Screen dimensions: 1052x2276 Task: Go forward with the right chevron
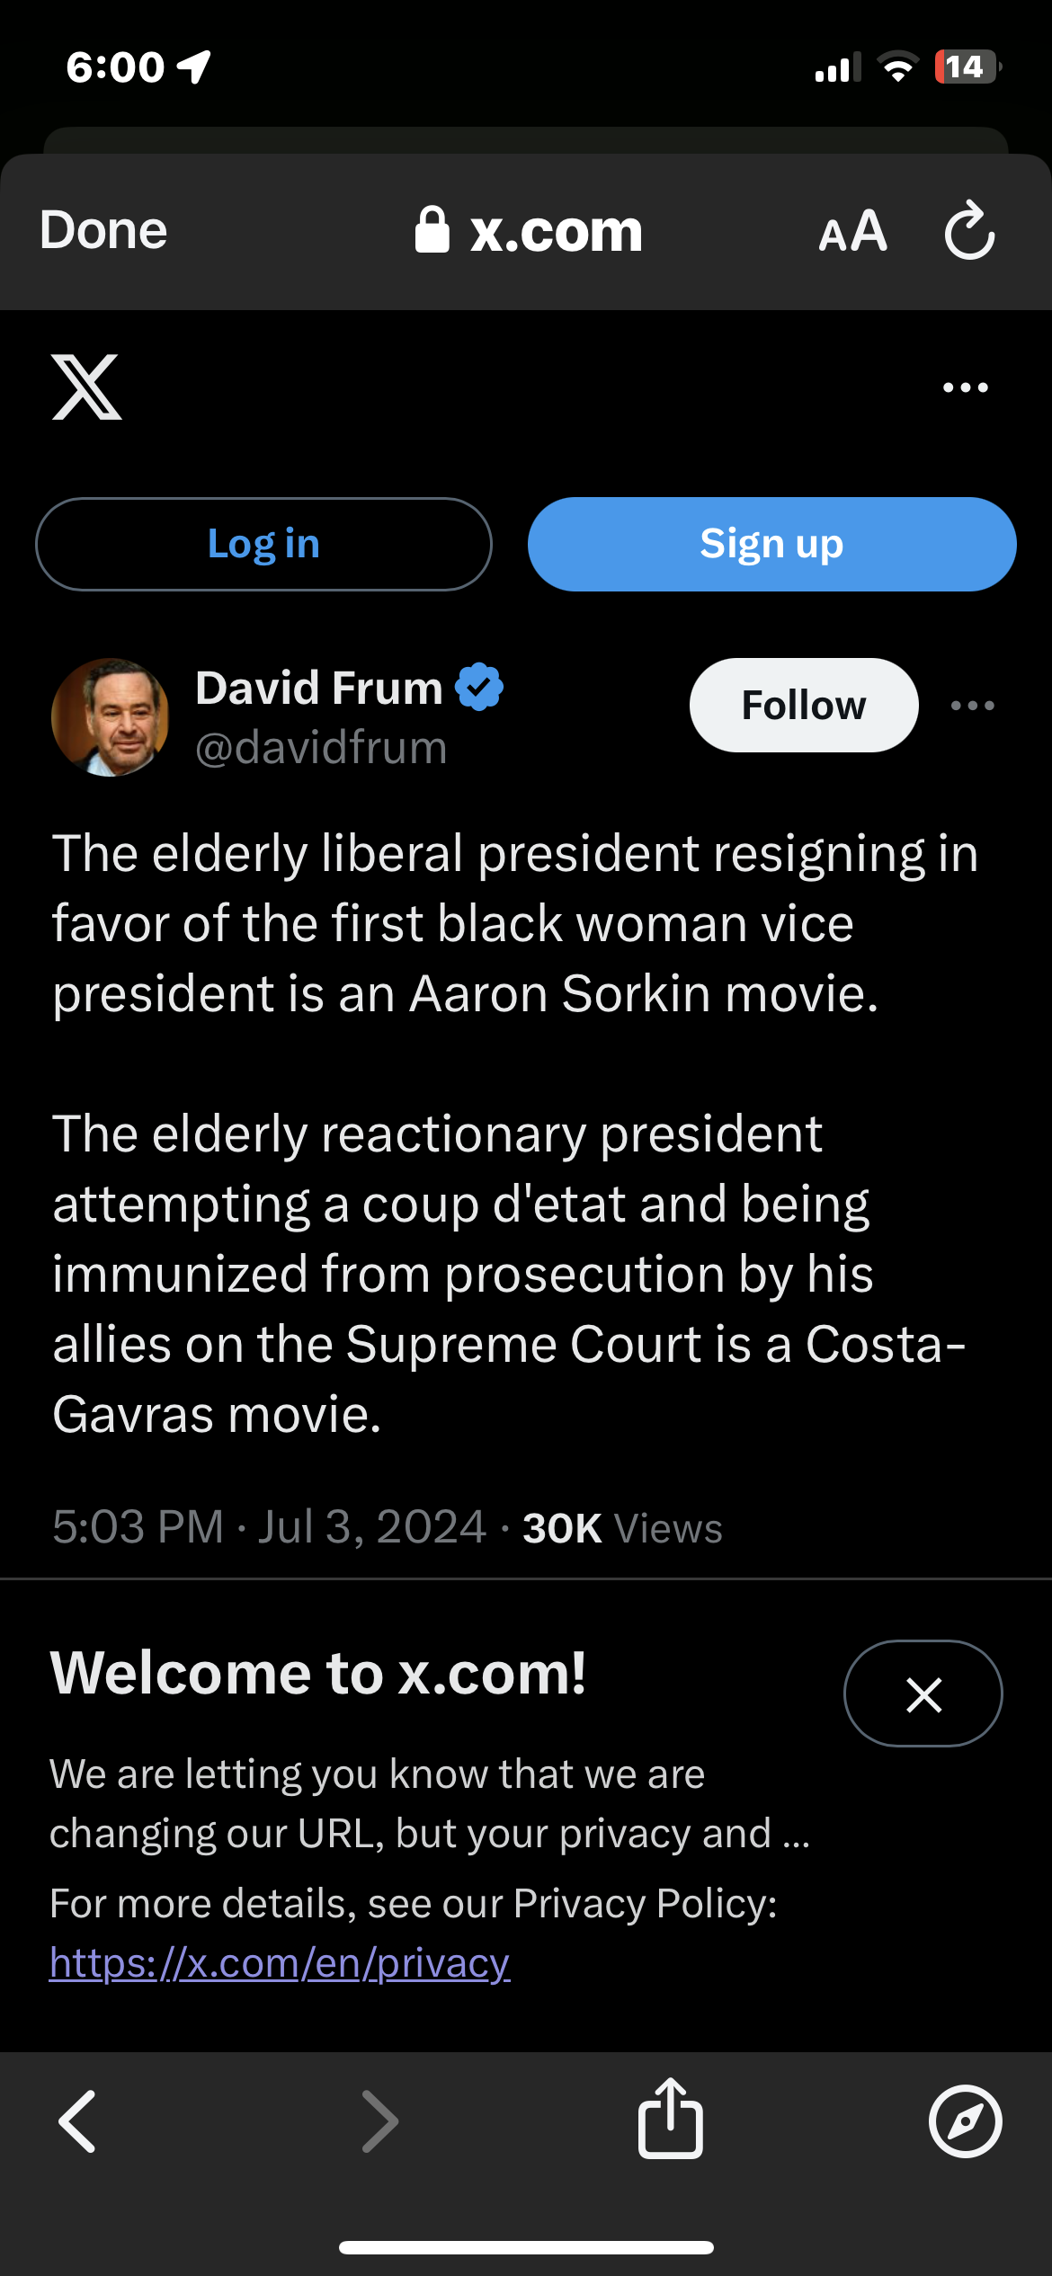(x=379, y=2121)
